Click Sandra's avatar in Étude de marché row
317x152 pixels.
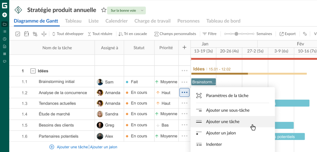point(100,114)
